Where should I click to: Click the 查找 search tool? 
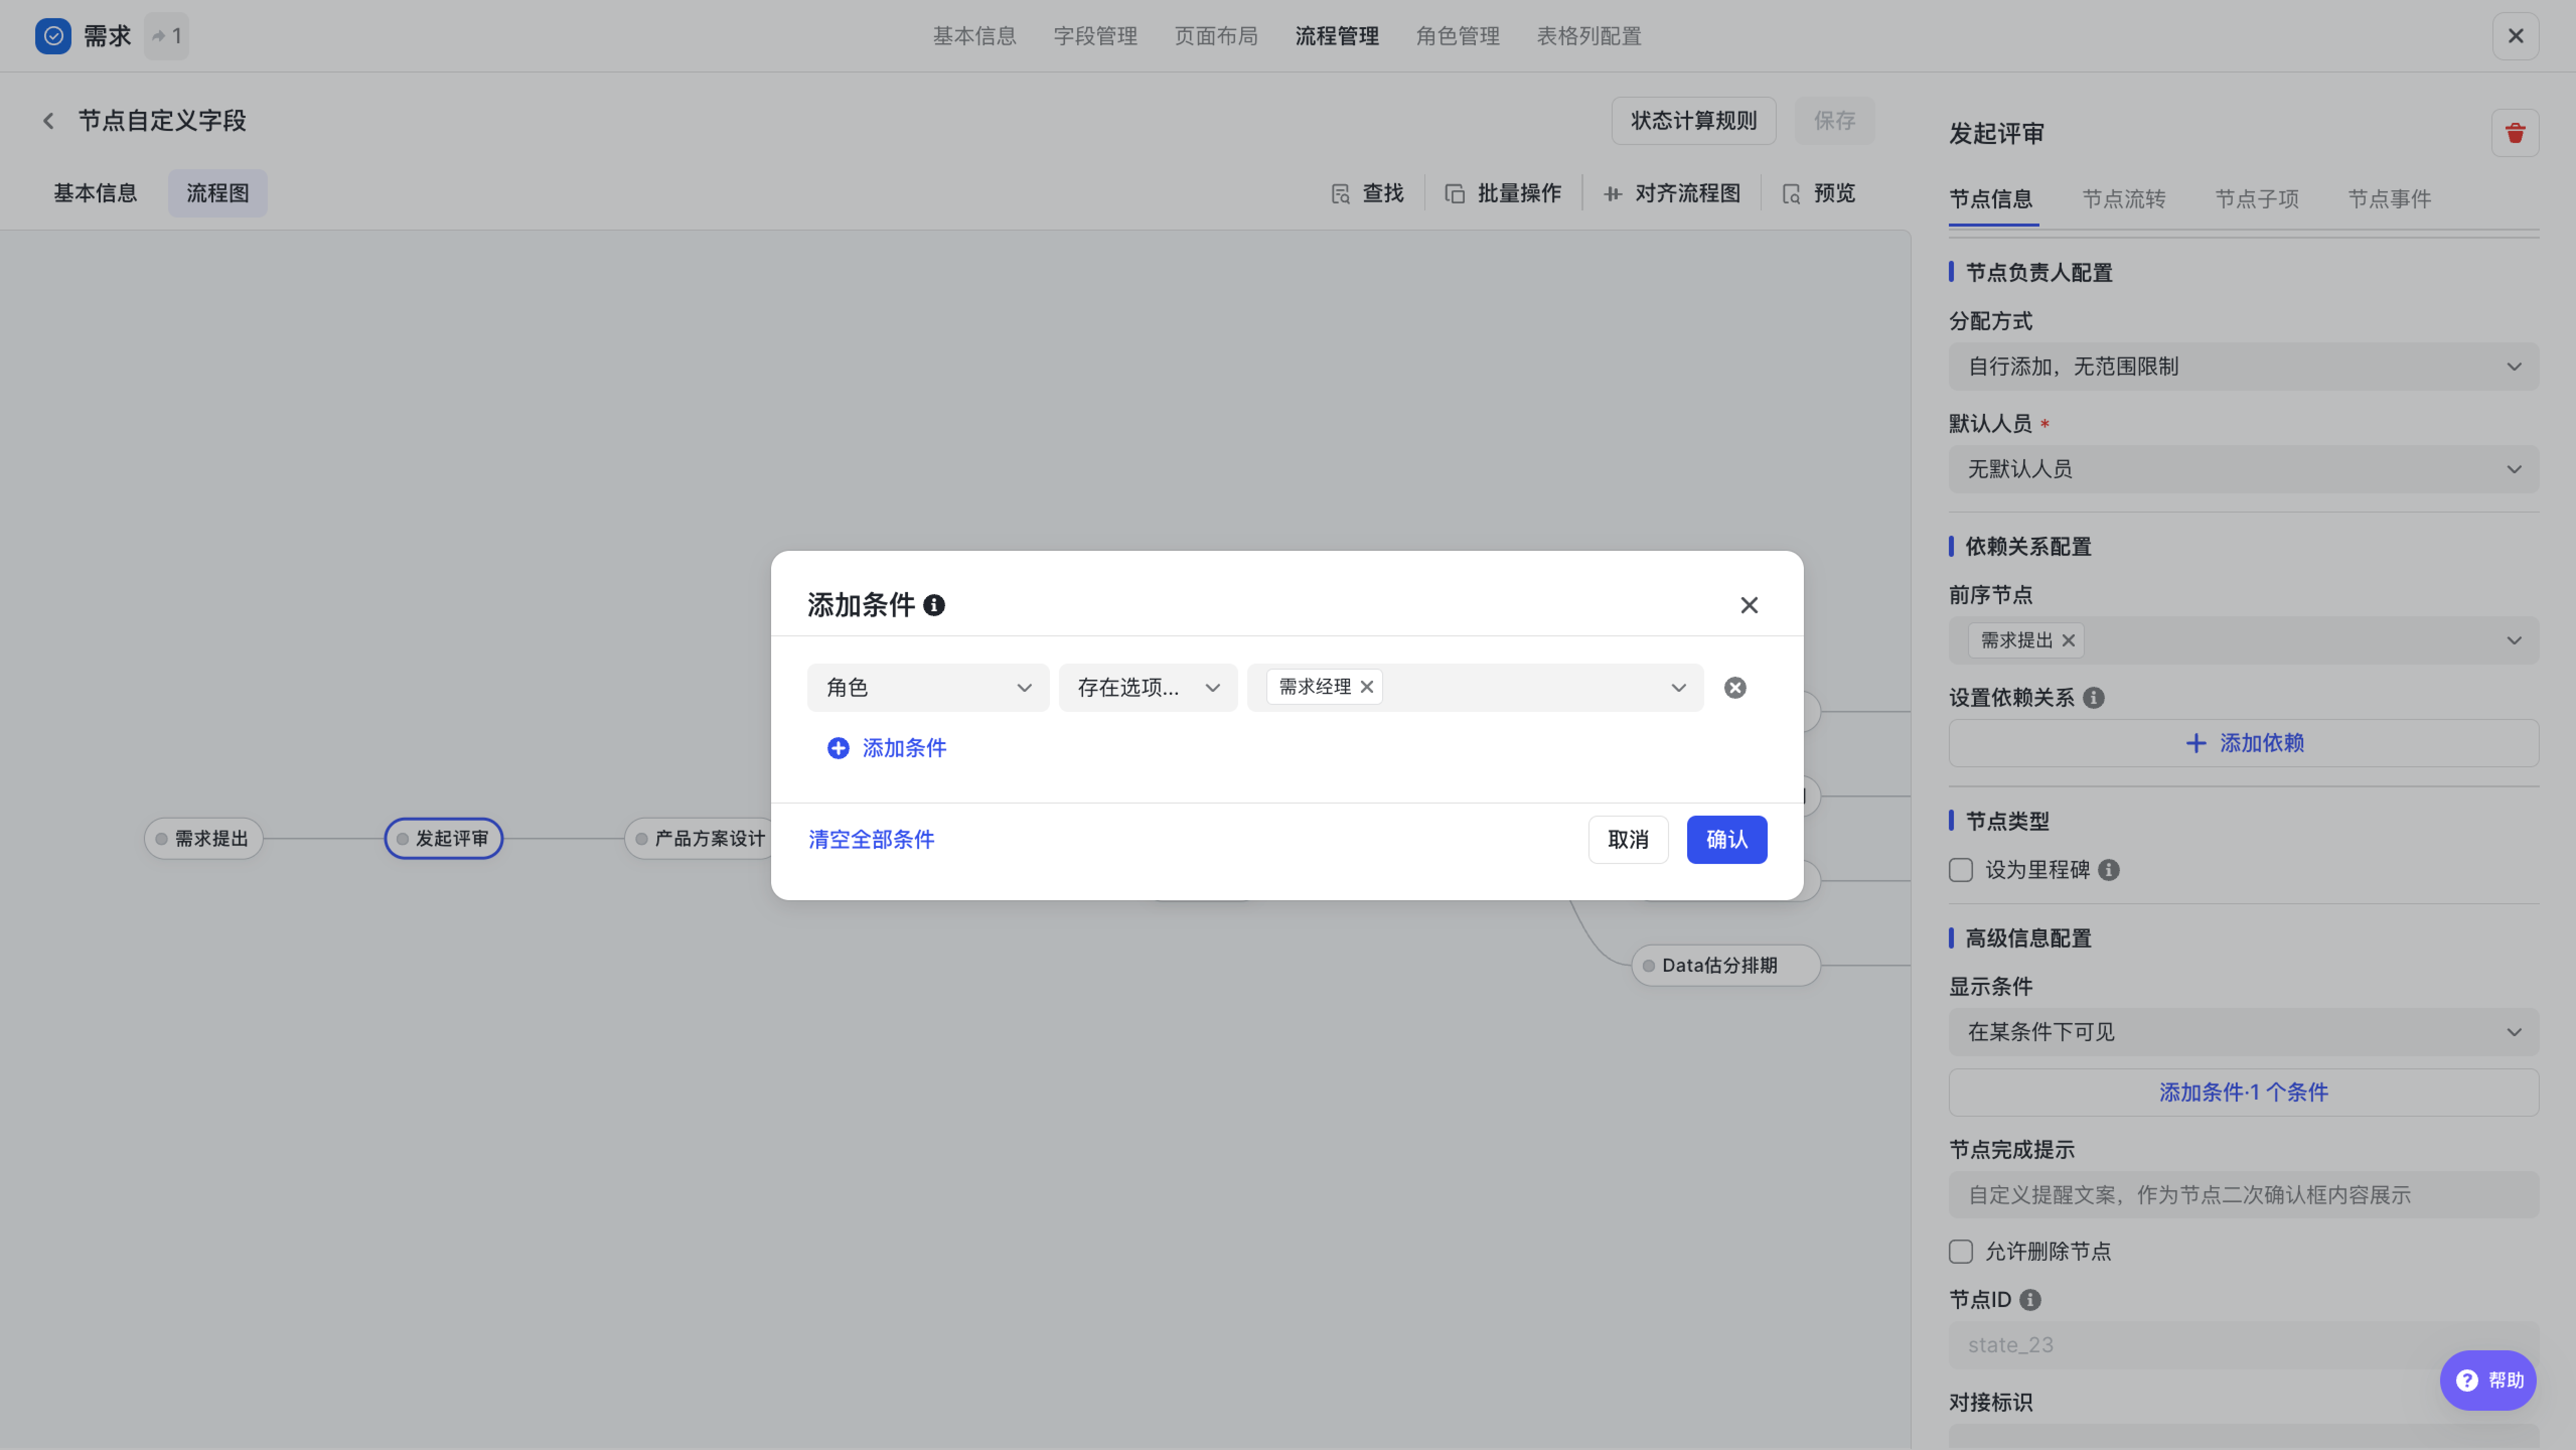pyautogui.click(x=1367, y=193)
